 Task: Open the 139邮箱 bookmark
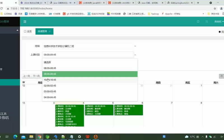coord(55,14)
